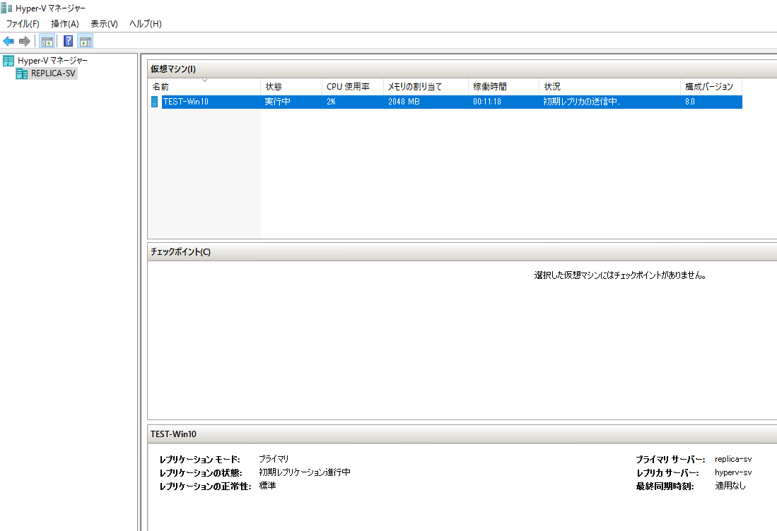Sort by 状態 column header
Image resolution: width=777 pixels, height=531 pixels.
(x=291, y=87)
